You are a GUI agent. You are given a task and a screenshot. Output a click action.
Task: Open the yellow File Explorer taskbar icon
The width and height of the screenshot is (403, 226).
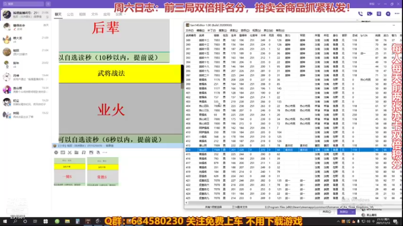point(67,221)
